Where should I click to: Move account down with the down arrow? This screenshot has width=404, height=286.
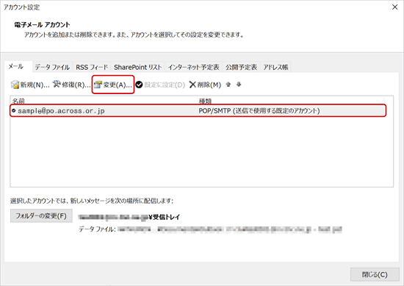tap(239, 85)
